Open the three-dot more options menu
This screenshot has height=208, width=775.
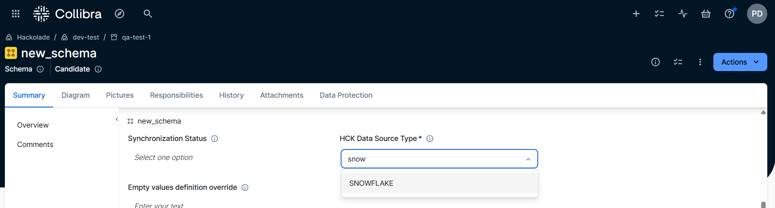click(x=700, y=62)
